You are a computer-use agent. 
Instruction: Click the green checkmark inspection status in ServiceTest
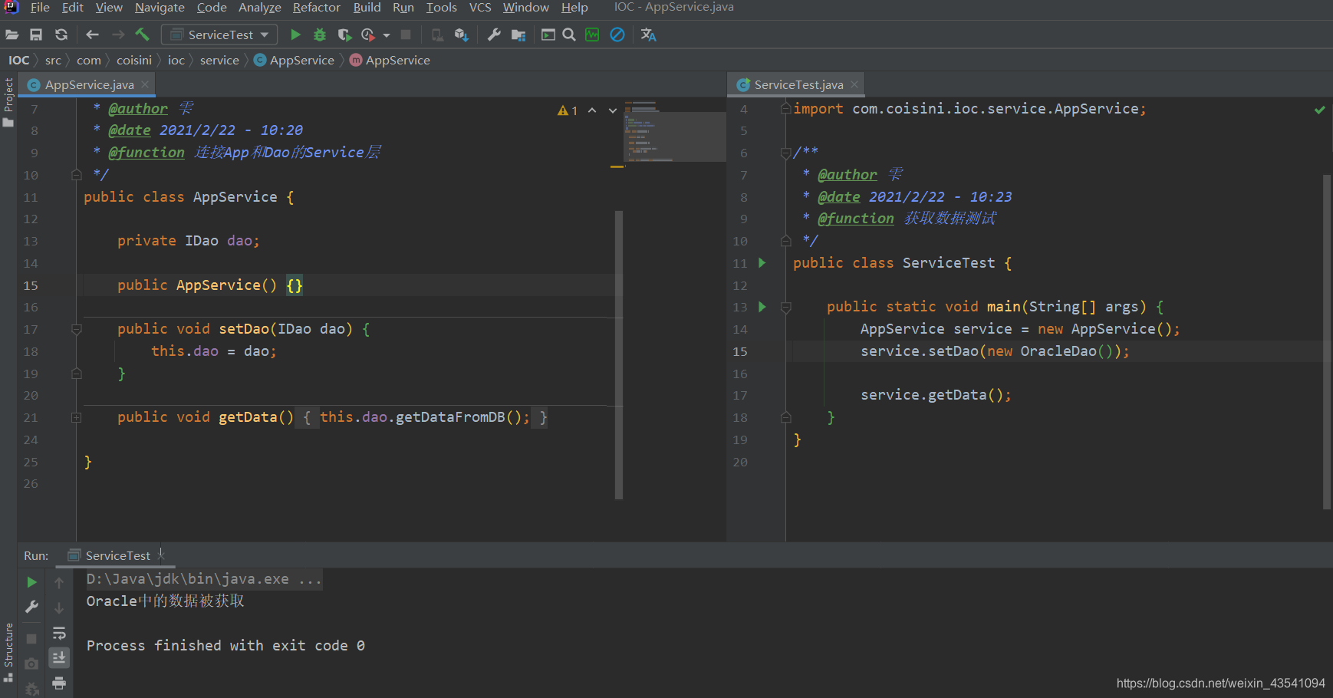coord(1319,110)
